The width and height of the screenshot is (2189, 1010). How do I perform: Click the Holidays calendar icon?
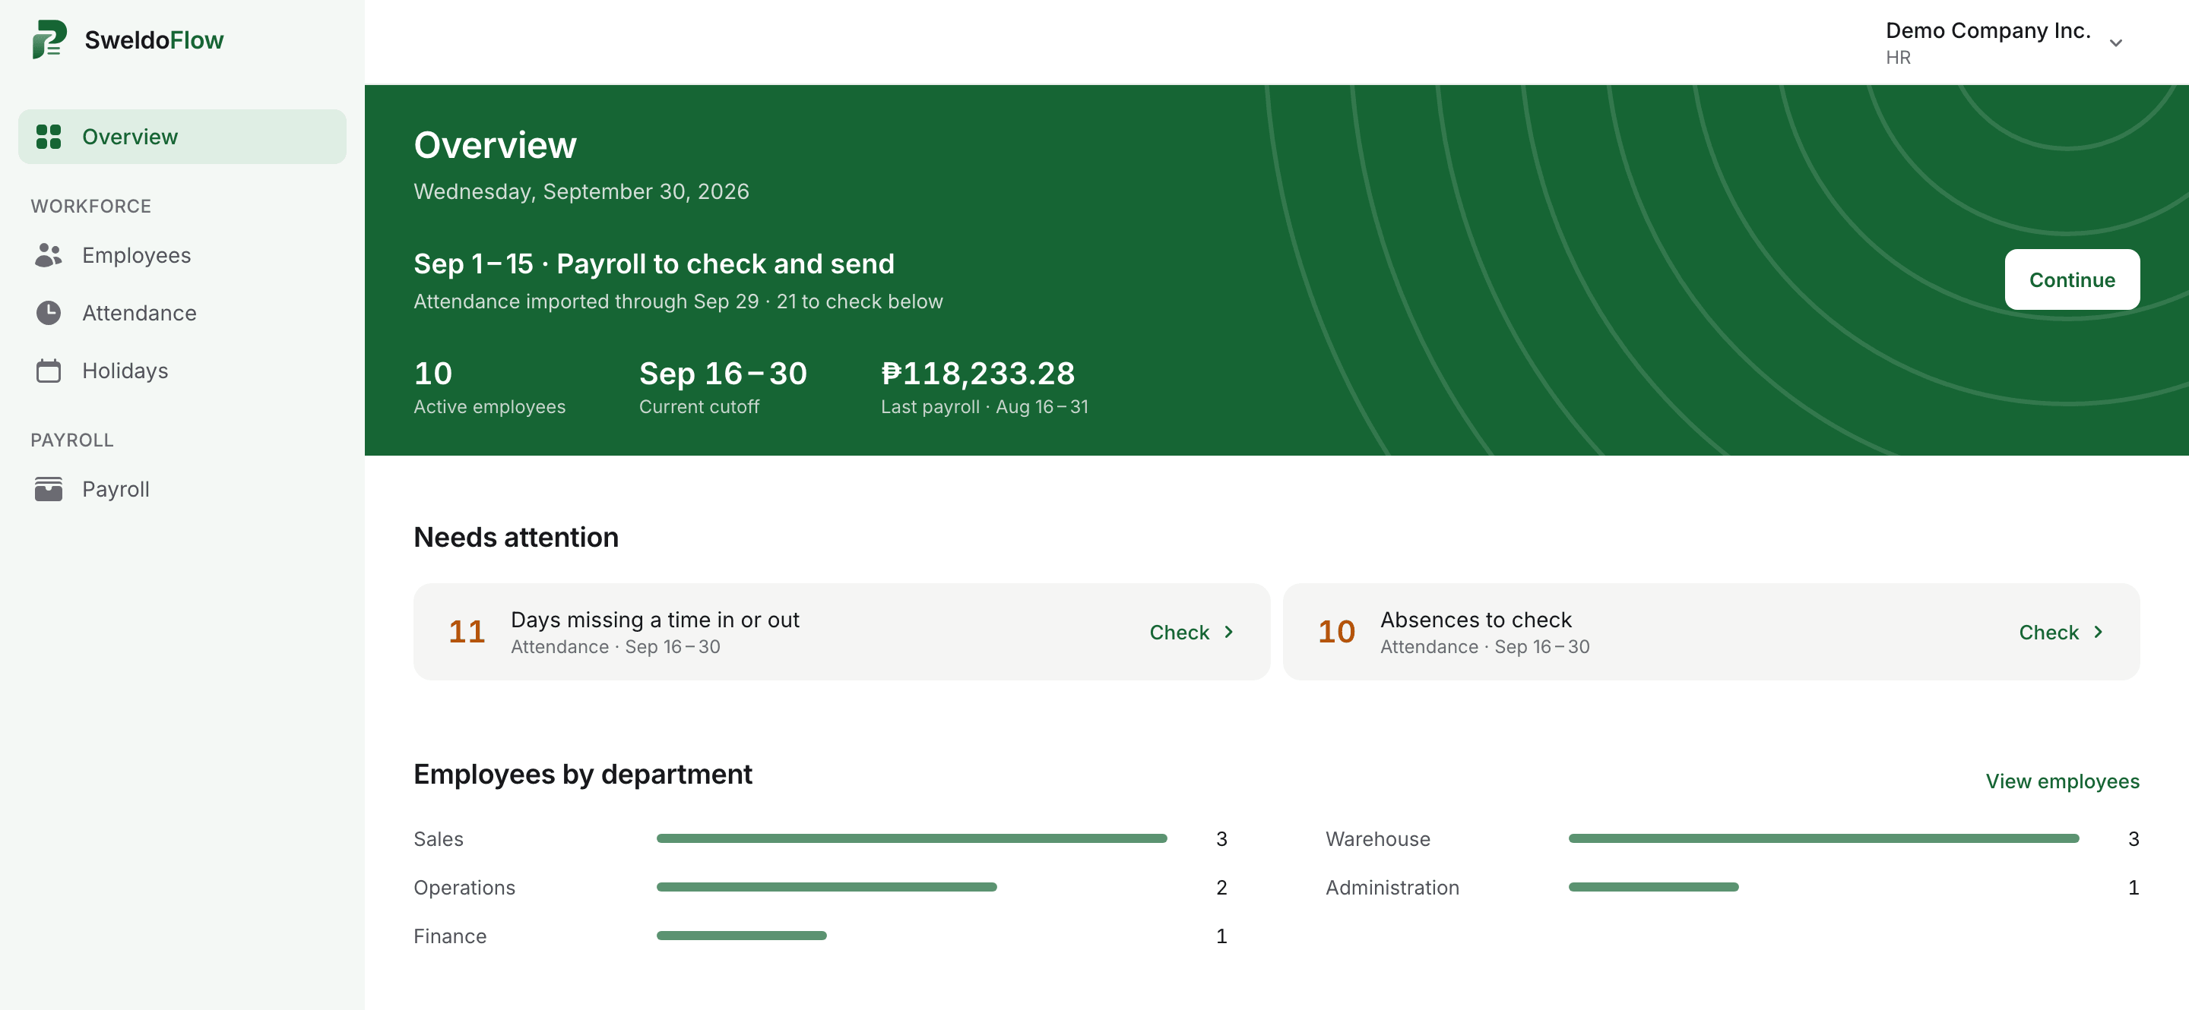[49, 371]
